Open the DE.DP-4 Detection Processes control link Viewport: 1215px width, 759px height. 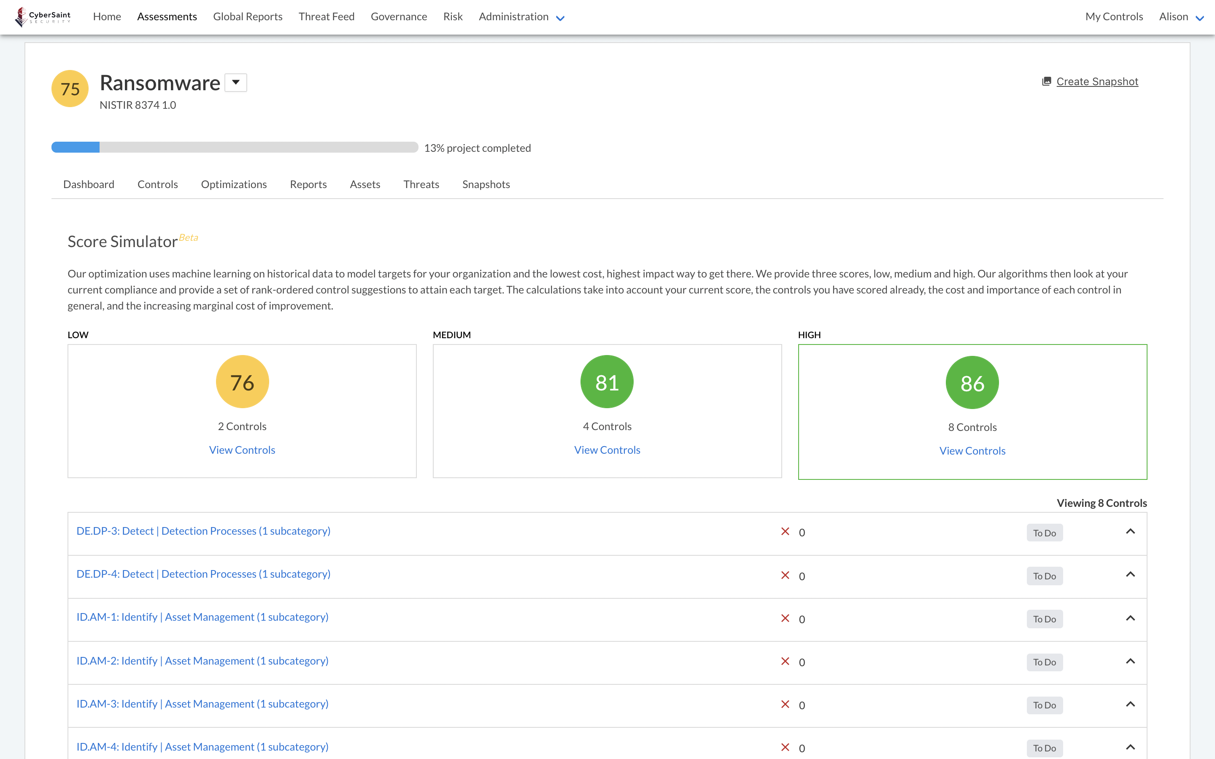203,574
